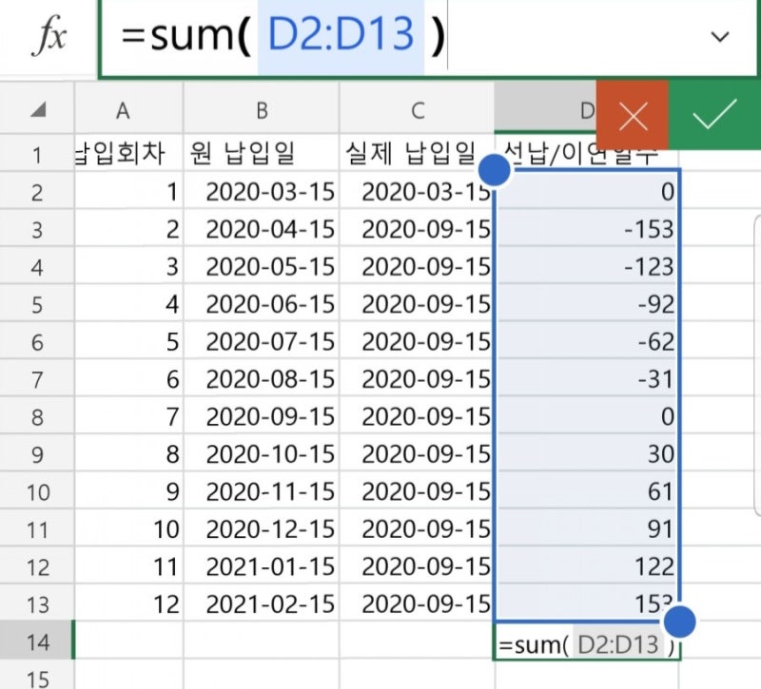
Task: Tap the fx insert function icon
Action: tap(49, 36)
